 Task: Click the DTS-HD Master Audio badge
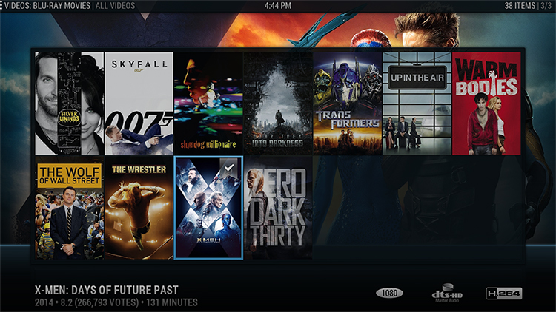447,294
